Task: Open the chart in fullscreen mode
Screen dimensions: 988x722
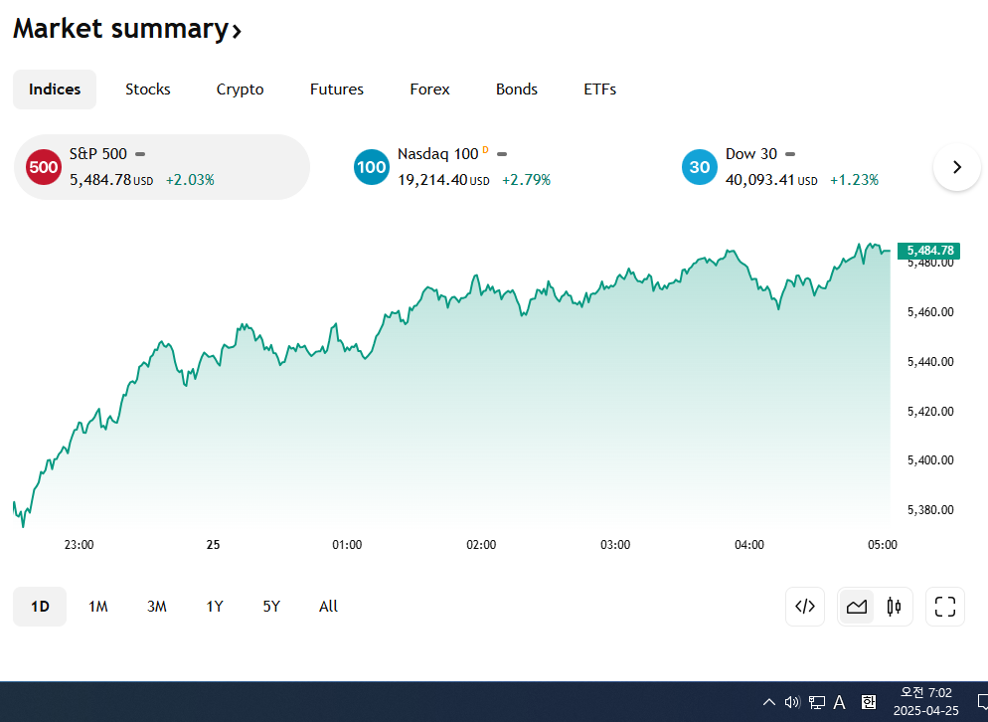Action: pyautogui.click(x=945, y=607)
